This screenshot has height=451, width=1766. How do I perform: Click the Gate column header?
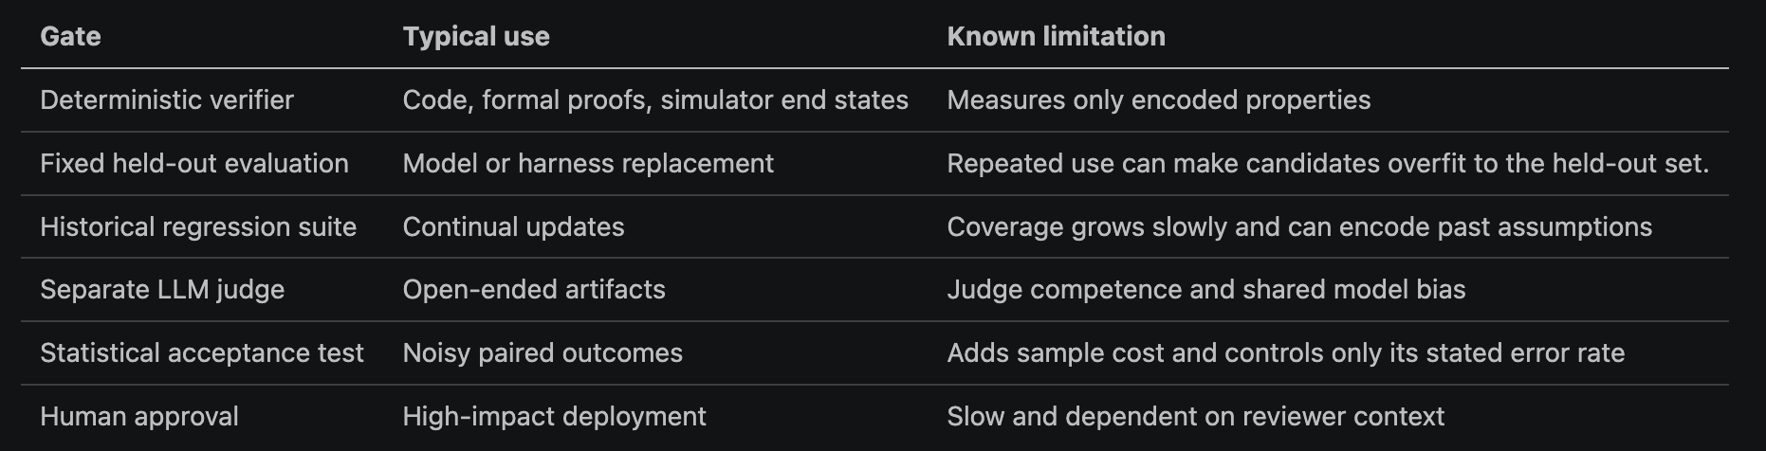(x=70, y=36)
